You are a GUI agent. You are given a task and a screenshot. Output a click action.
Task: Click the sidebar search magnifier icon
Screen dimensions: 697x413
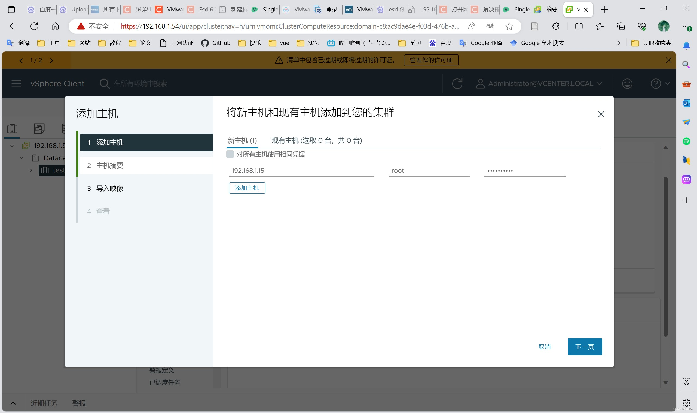point(686,65)
